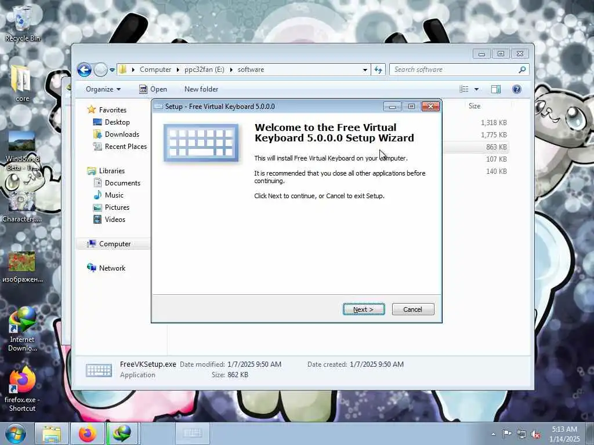The image size is (594, 445).
Task: Change the view using the view icon
Action: click(x=463, y=89)
